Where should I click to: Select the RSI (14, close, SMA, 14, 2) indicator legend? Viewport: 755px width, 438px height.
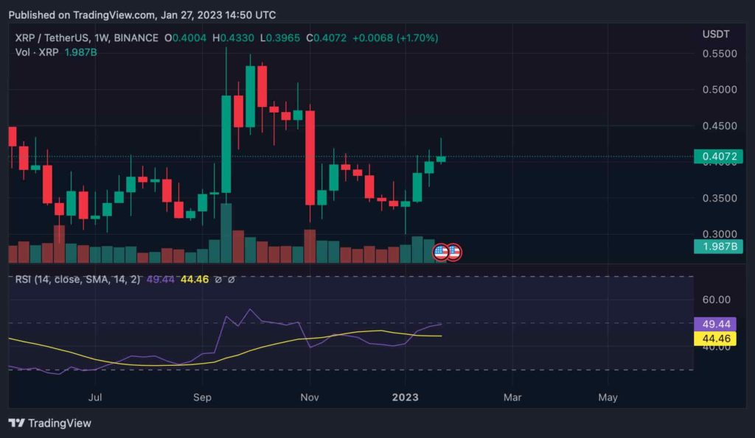pyautogui.click(x=77, y=279)
